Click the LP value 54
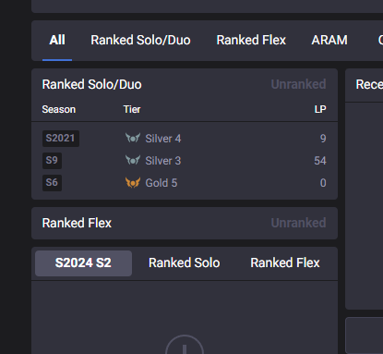 tap(320, 161)
